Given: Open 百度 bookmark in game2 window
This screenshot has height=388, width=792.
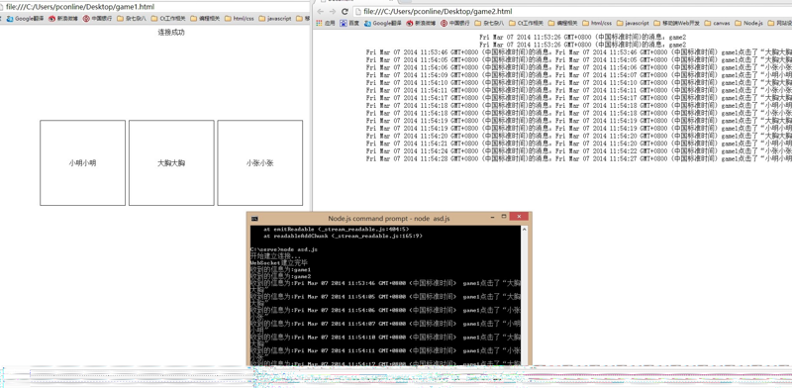Looking at the screenshot, I should [350, 23].
